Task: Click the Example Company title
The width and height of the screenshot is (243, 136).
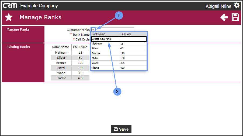Action: (x=39, y=6)
